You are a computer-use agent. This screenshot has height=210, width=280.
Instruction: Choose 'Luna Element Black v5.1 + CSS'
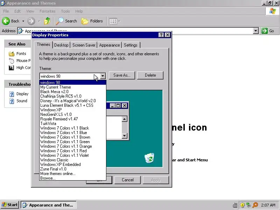pyautogui.click(x=73, y=105)
